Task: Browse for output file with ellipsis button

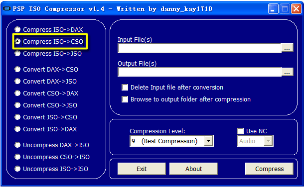Action: [287, 72]
